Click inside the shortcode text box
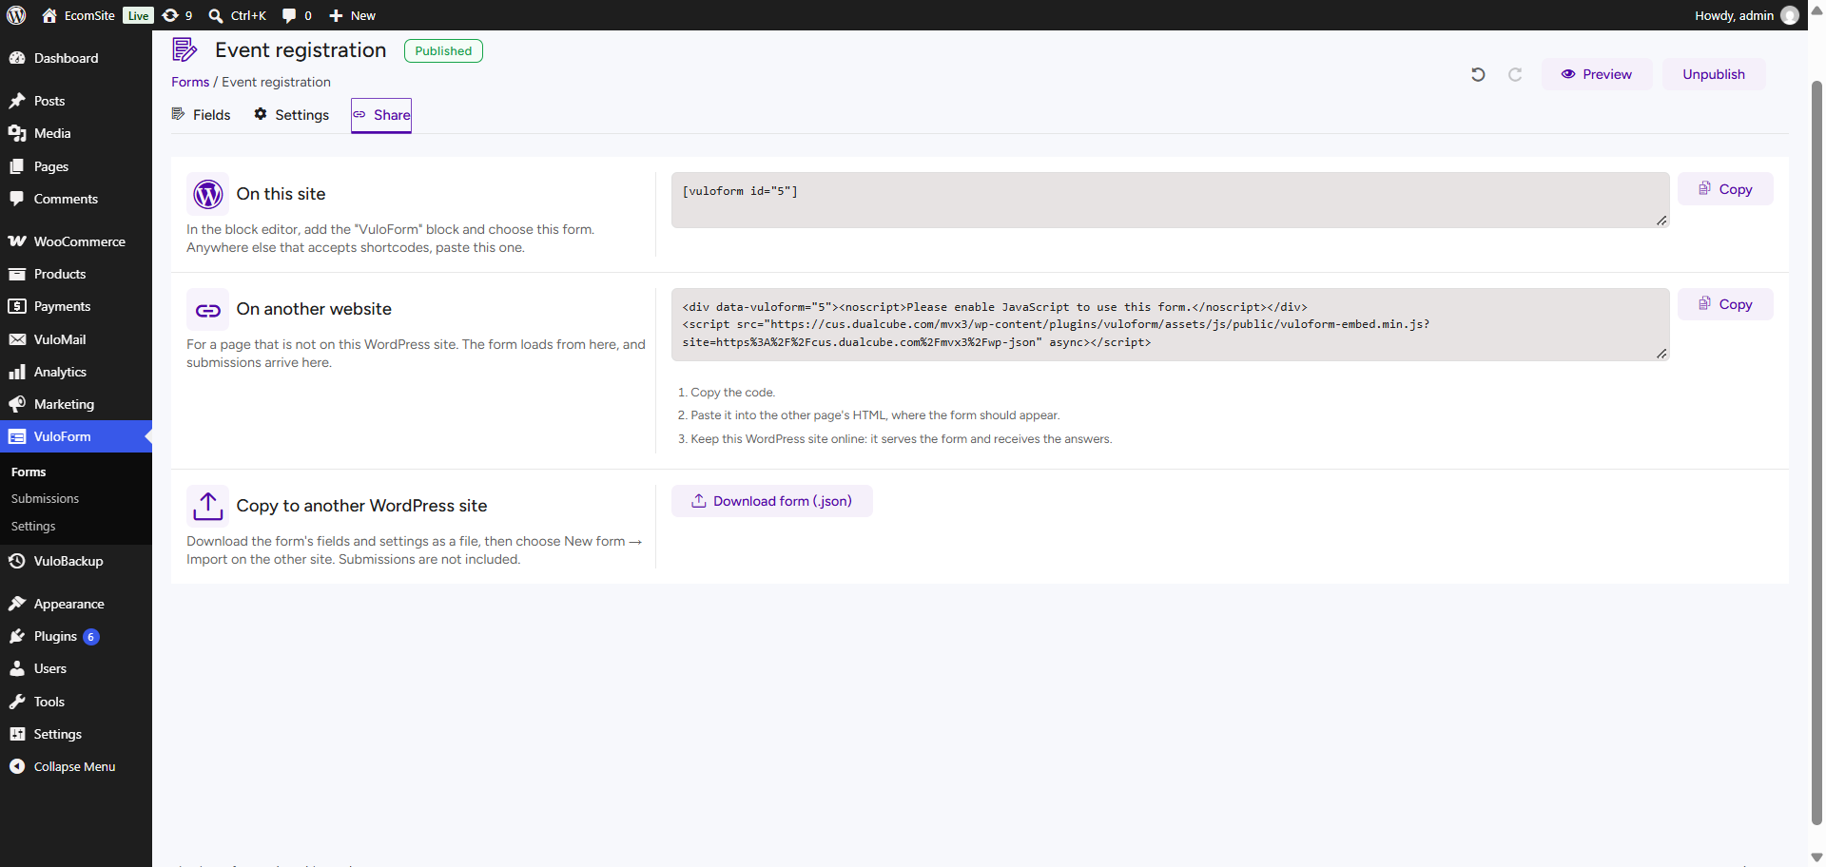The image size is (1826, 867). 1170,200
